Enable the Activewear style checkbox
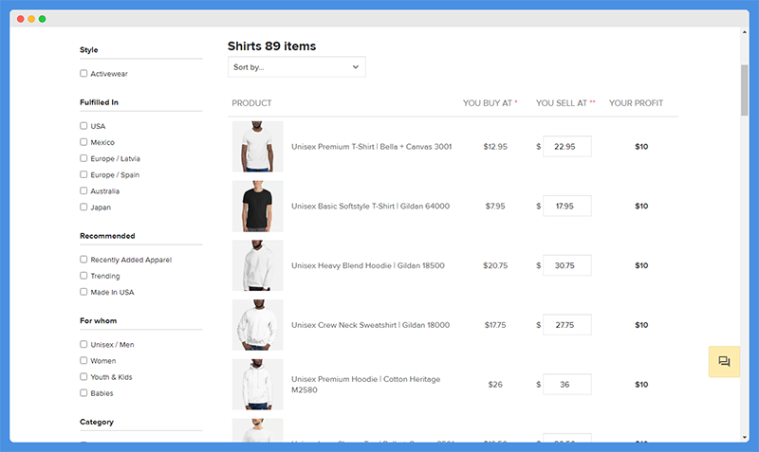The image size is (759, 452). click(x=83, y=74)
